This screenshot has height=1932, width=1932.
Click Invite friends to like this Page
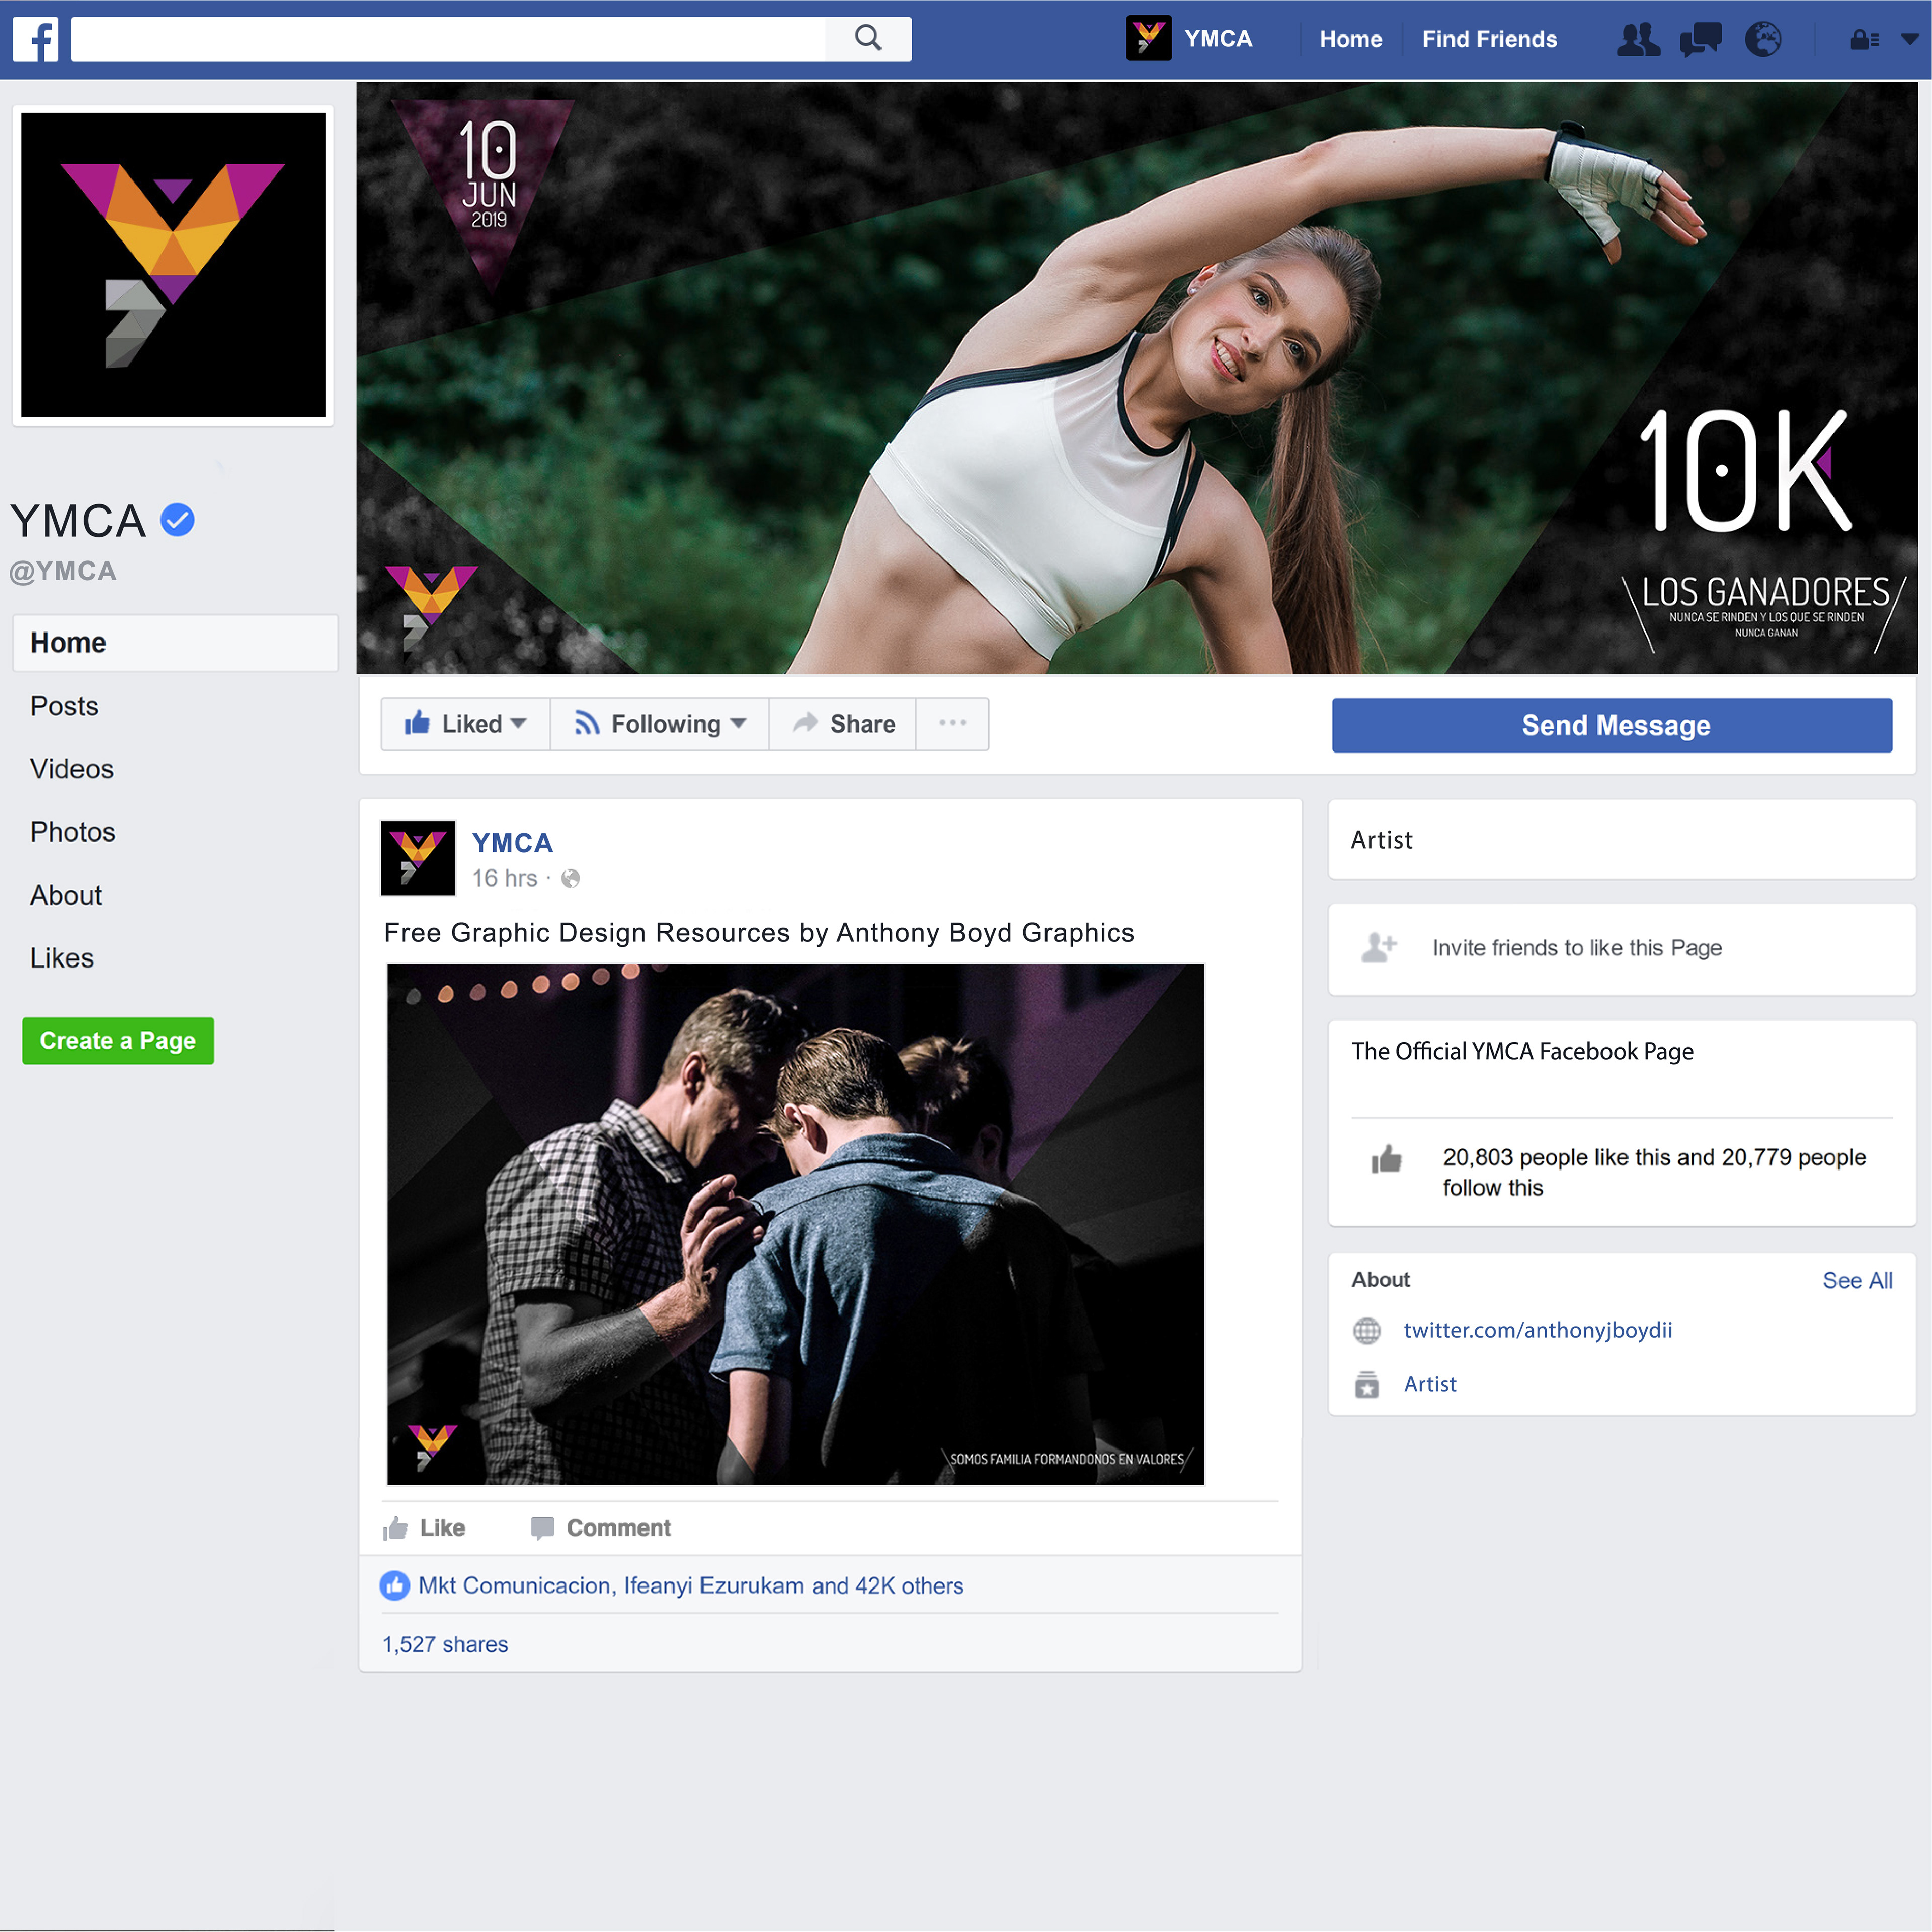point(1577,947)
